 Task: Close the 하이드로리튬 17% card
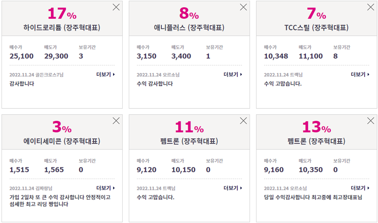116,7
